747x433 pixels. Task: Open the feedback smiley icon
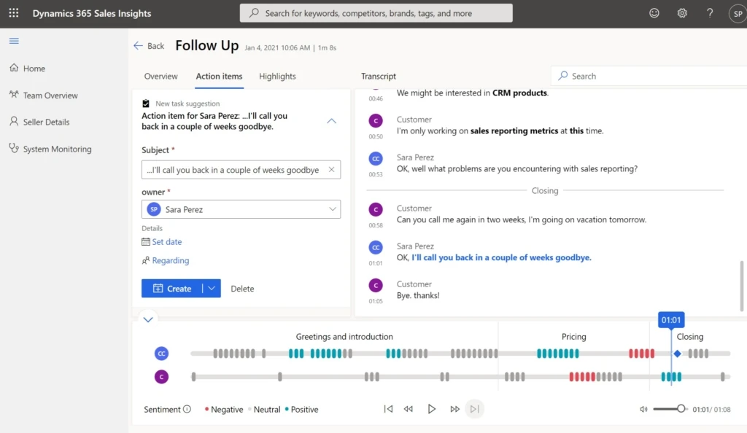654,12
